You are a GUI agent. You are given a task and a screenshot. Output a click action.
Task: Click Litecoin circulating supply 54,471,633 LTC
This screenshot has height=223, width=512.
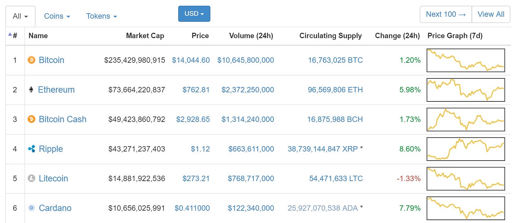(336, 178)
